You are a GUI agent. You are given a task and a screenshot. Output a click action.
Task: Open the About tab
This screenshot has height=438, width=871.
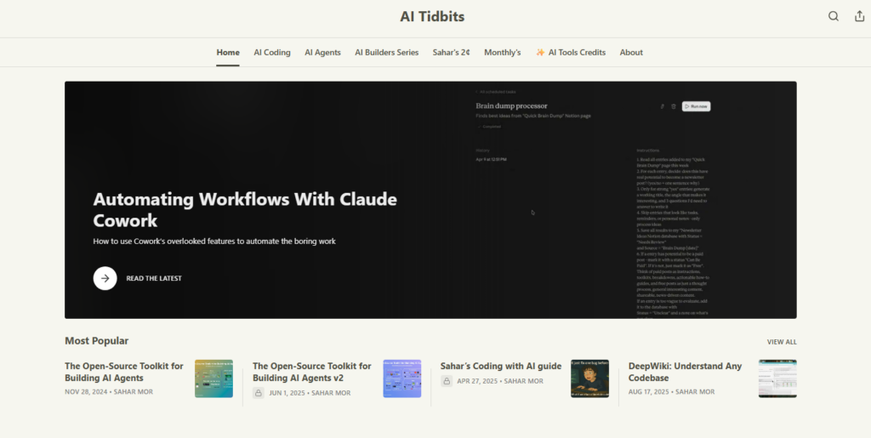(631, 52)
